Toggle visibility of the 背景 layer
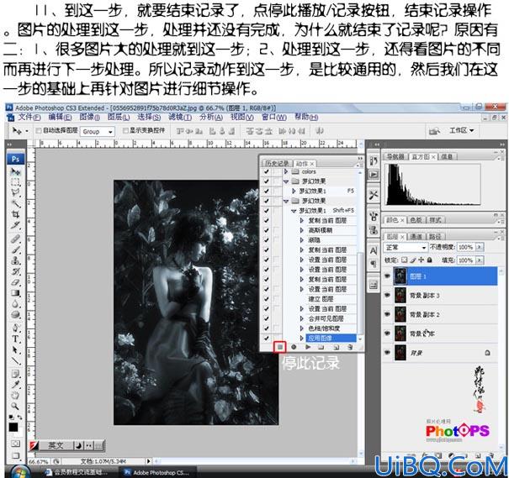 [387, 353]
